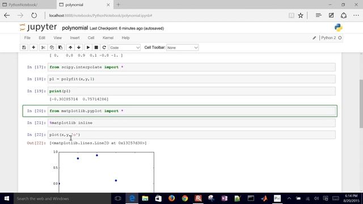
Task: Click cell 22 plot(x,y,'o') code
Action: (192, 135)
